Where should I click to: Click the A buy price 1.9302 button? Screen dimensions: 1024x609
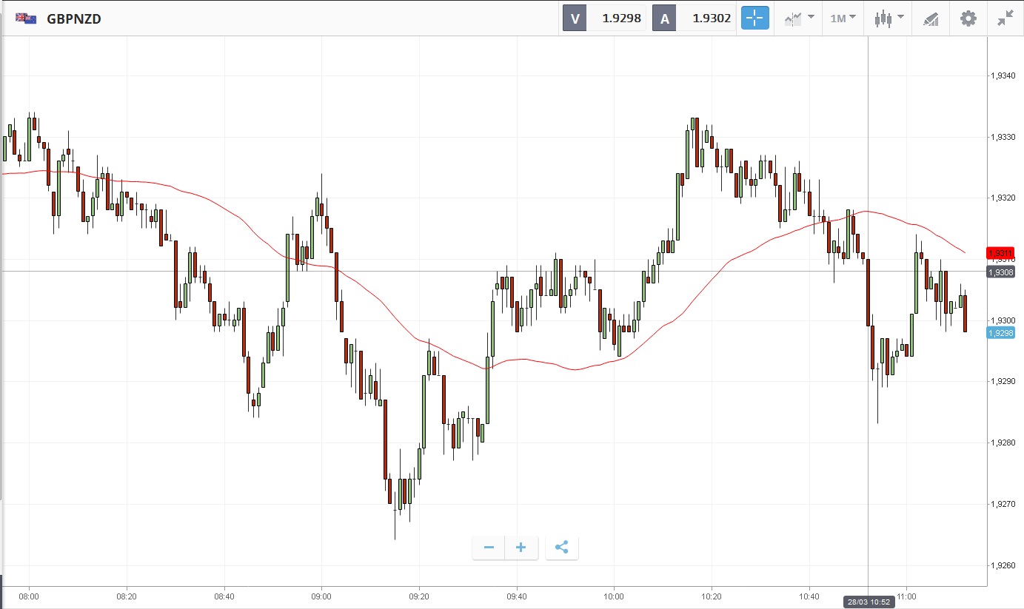694,18
